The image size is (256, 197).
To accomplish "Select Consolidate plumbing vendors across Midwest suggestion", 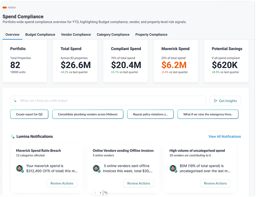I will point(88,114).
